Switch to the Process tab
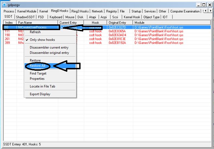 coord(9,11)
